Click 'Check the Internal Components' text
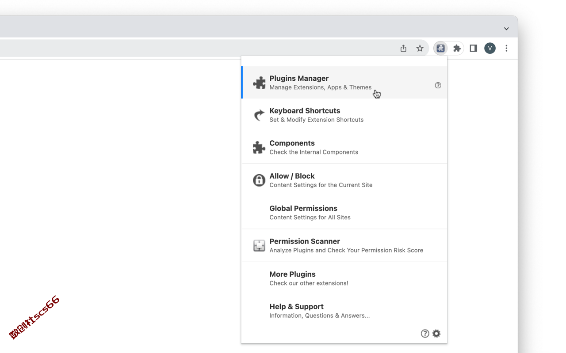Screen dimensions: 566x353 pos(314,152)
